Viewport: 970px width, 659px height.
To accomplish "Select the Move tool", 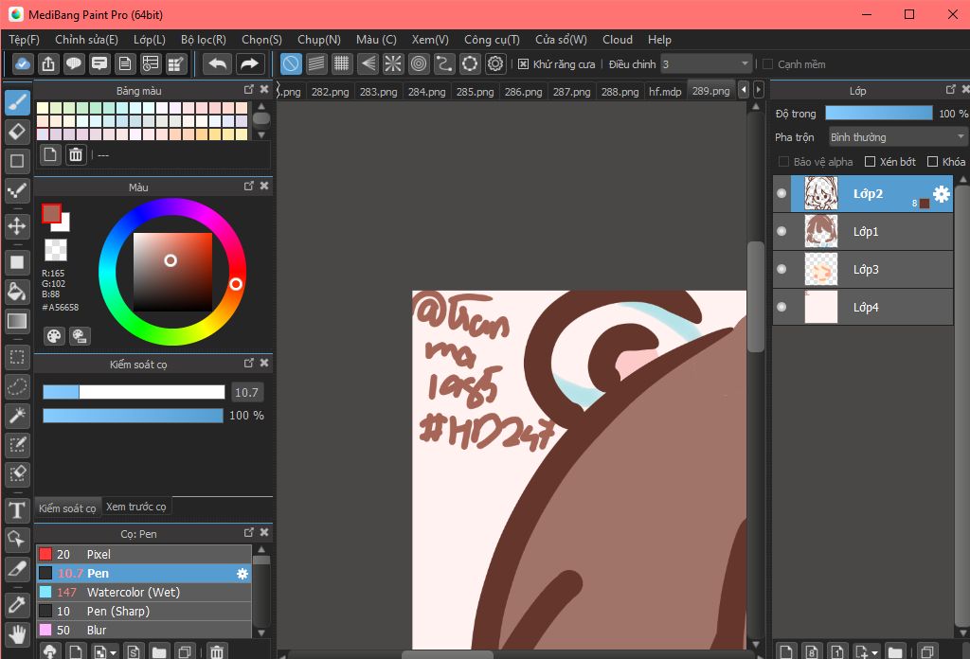I will [17, 226].
